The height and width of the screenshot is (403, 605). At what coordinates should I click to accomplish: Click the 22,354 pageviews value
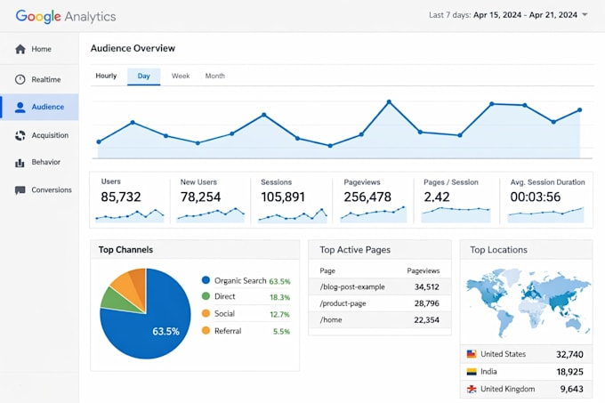click(x=427, y=319)
